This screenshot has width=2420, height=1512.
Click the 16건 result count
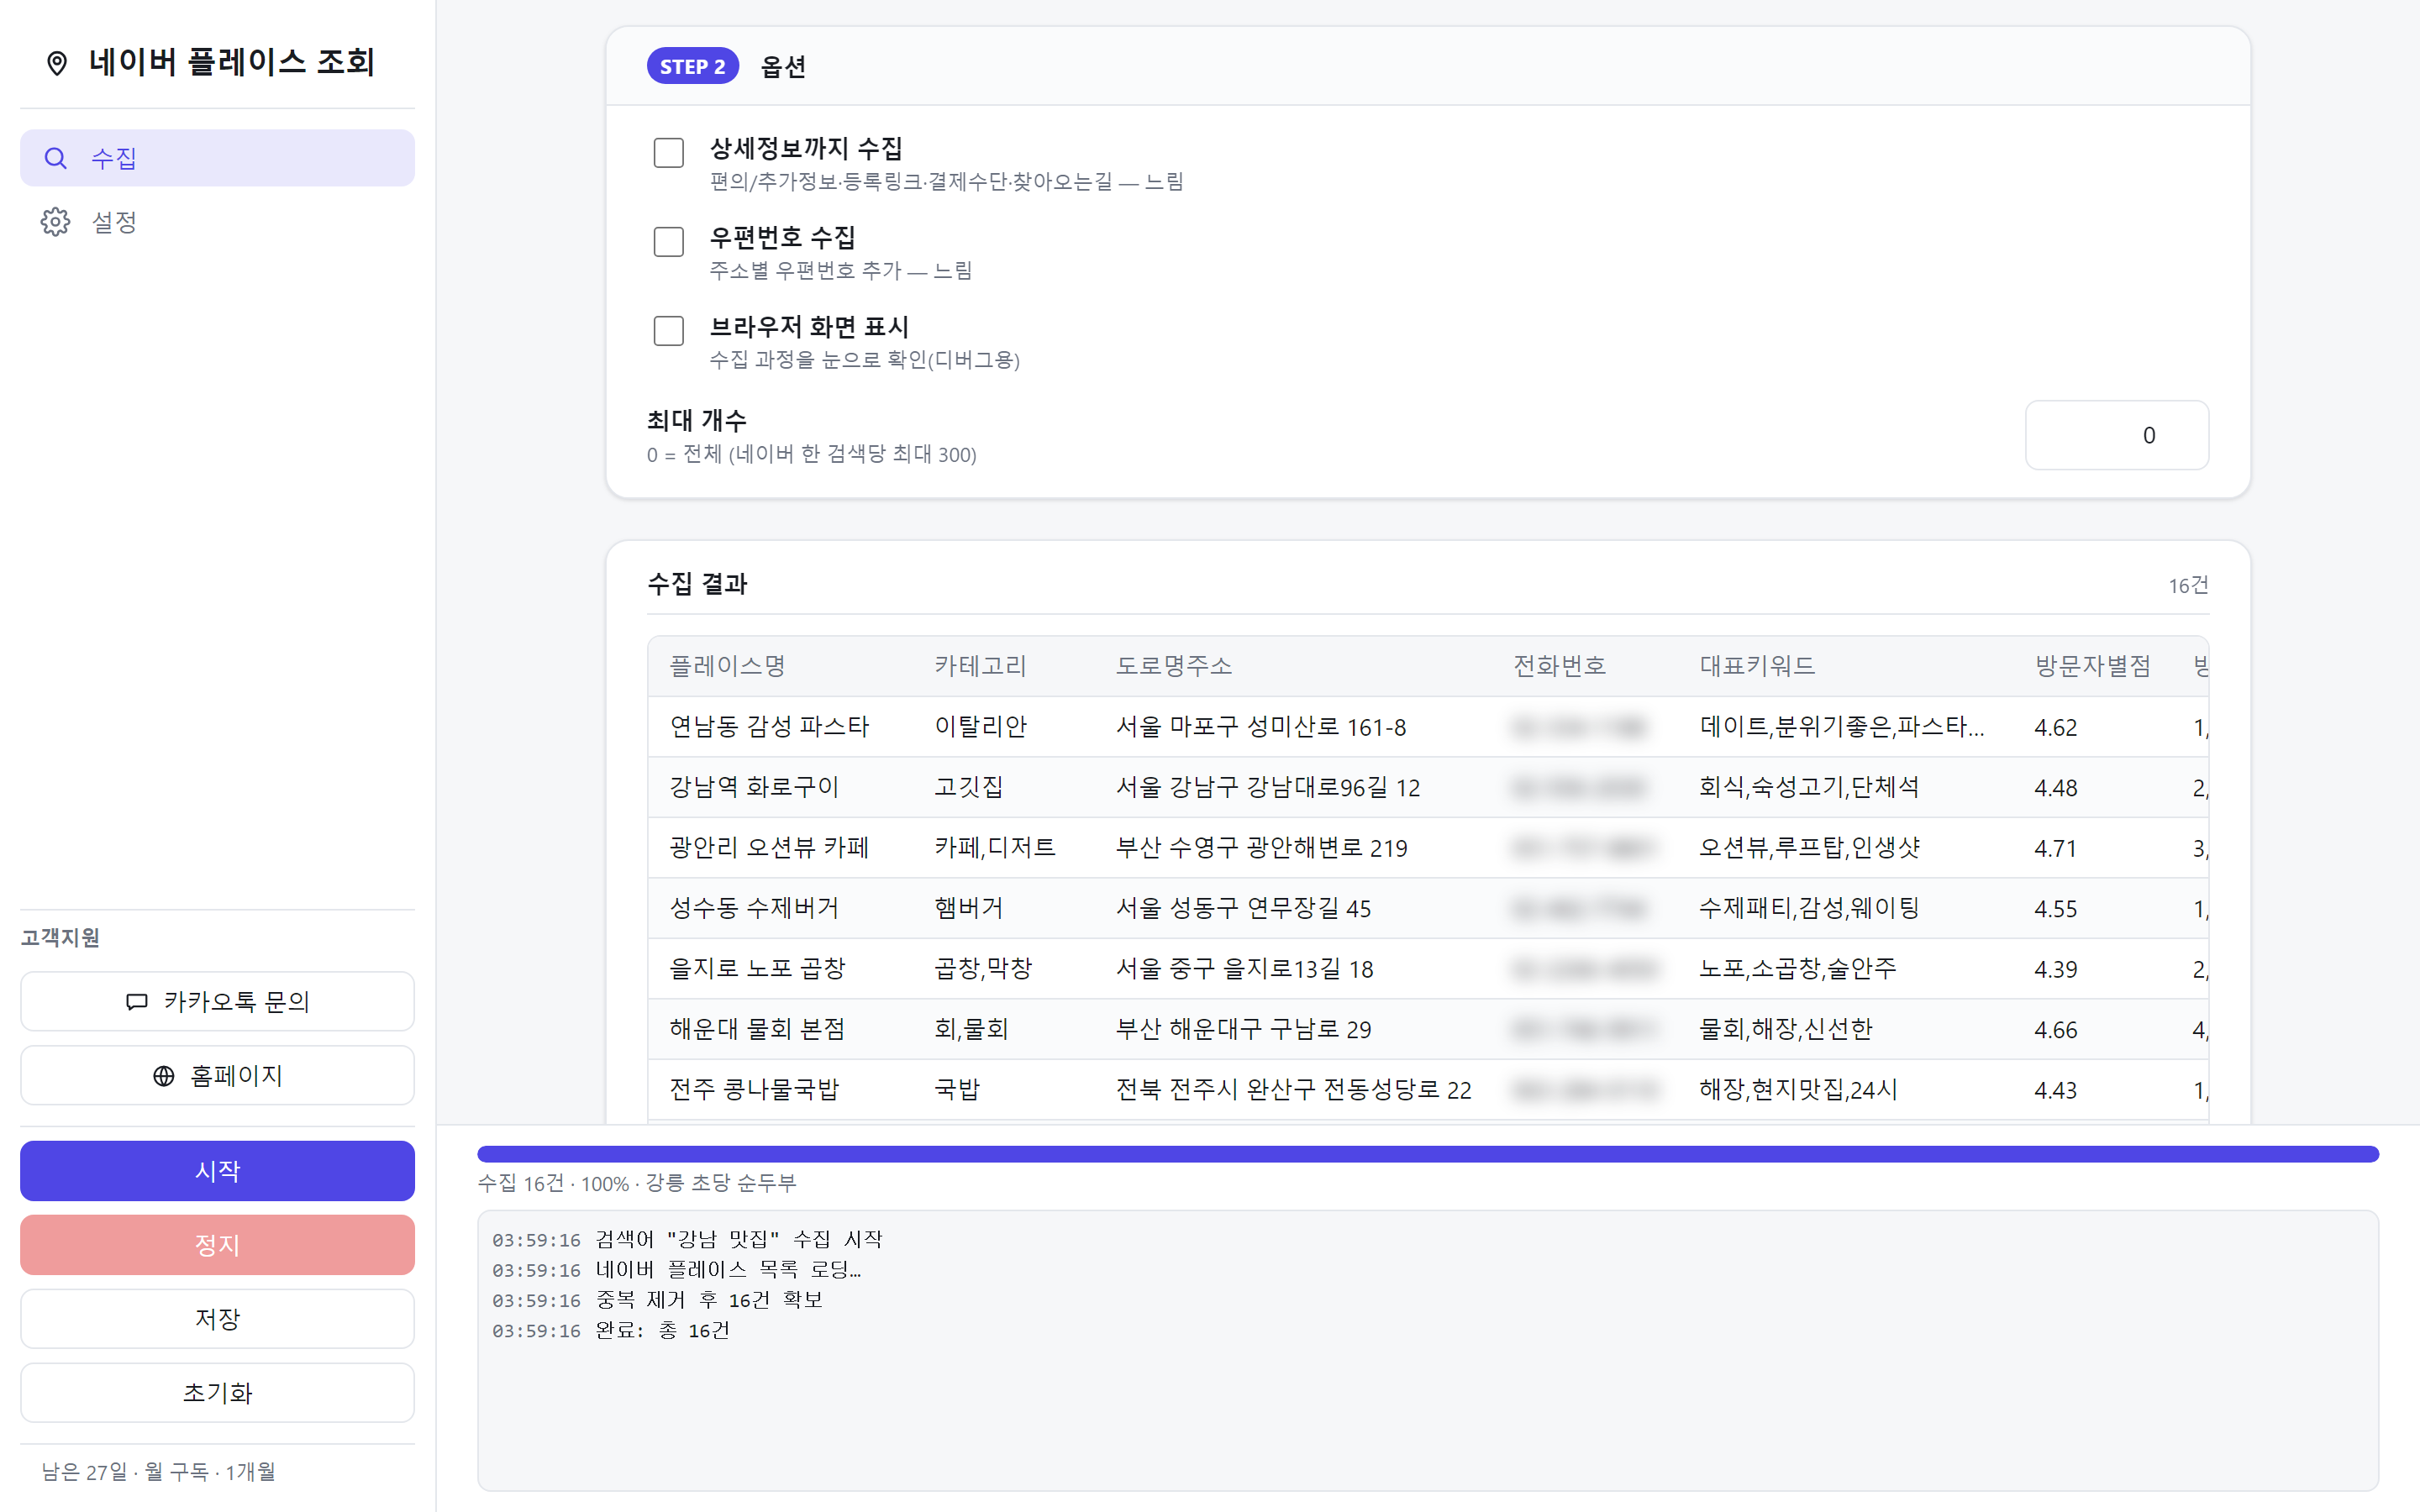pyautogui.click(x=2188, y=585)
